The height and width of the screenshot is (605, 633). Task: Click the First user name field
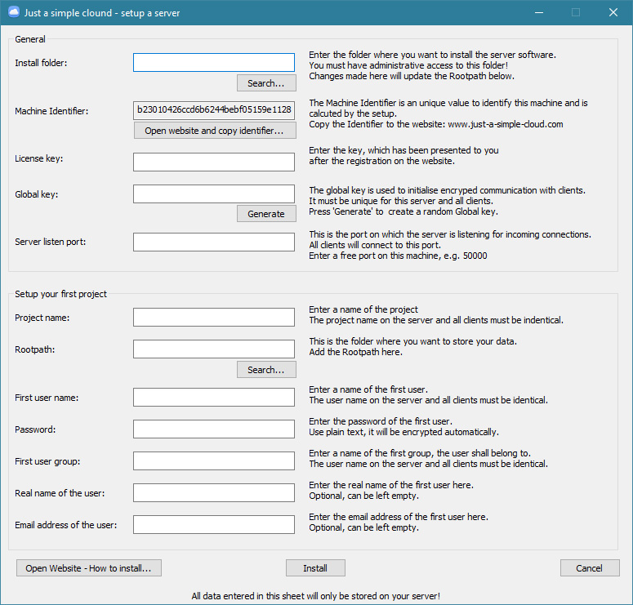(213, 397)
